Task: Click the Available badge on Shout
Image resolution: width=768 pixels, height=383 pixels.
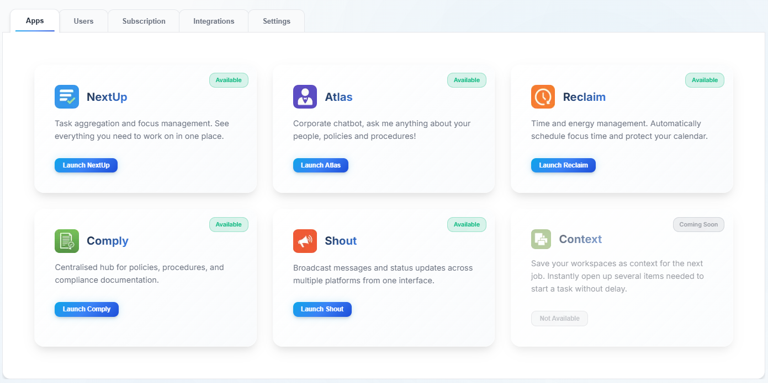Action: [467, 224]
